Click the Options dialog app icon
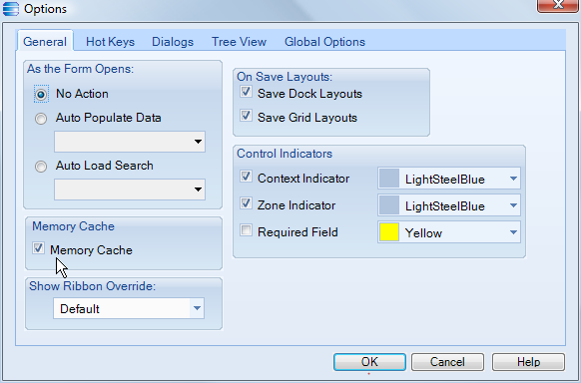This screenshot has width=581, height=383. pos(10,9)
